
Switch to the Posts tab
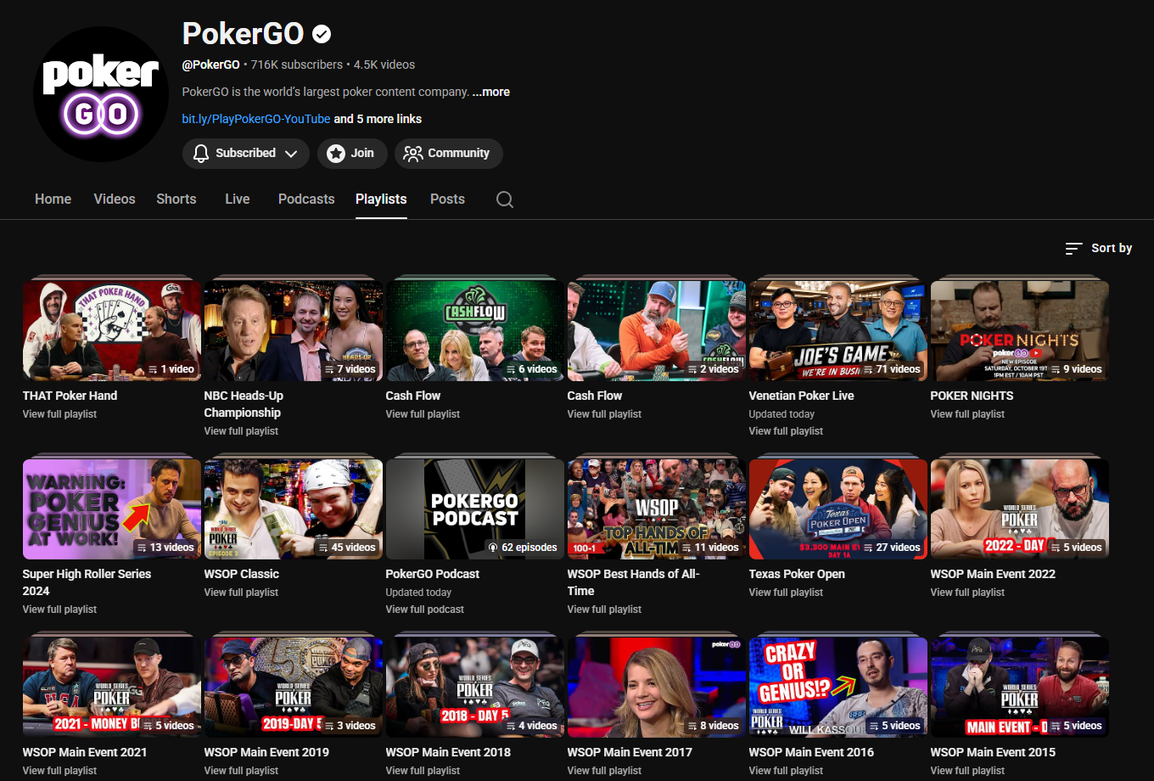tap(447, 199)
